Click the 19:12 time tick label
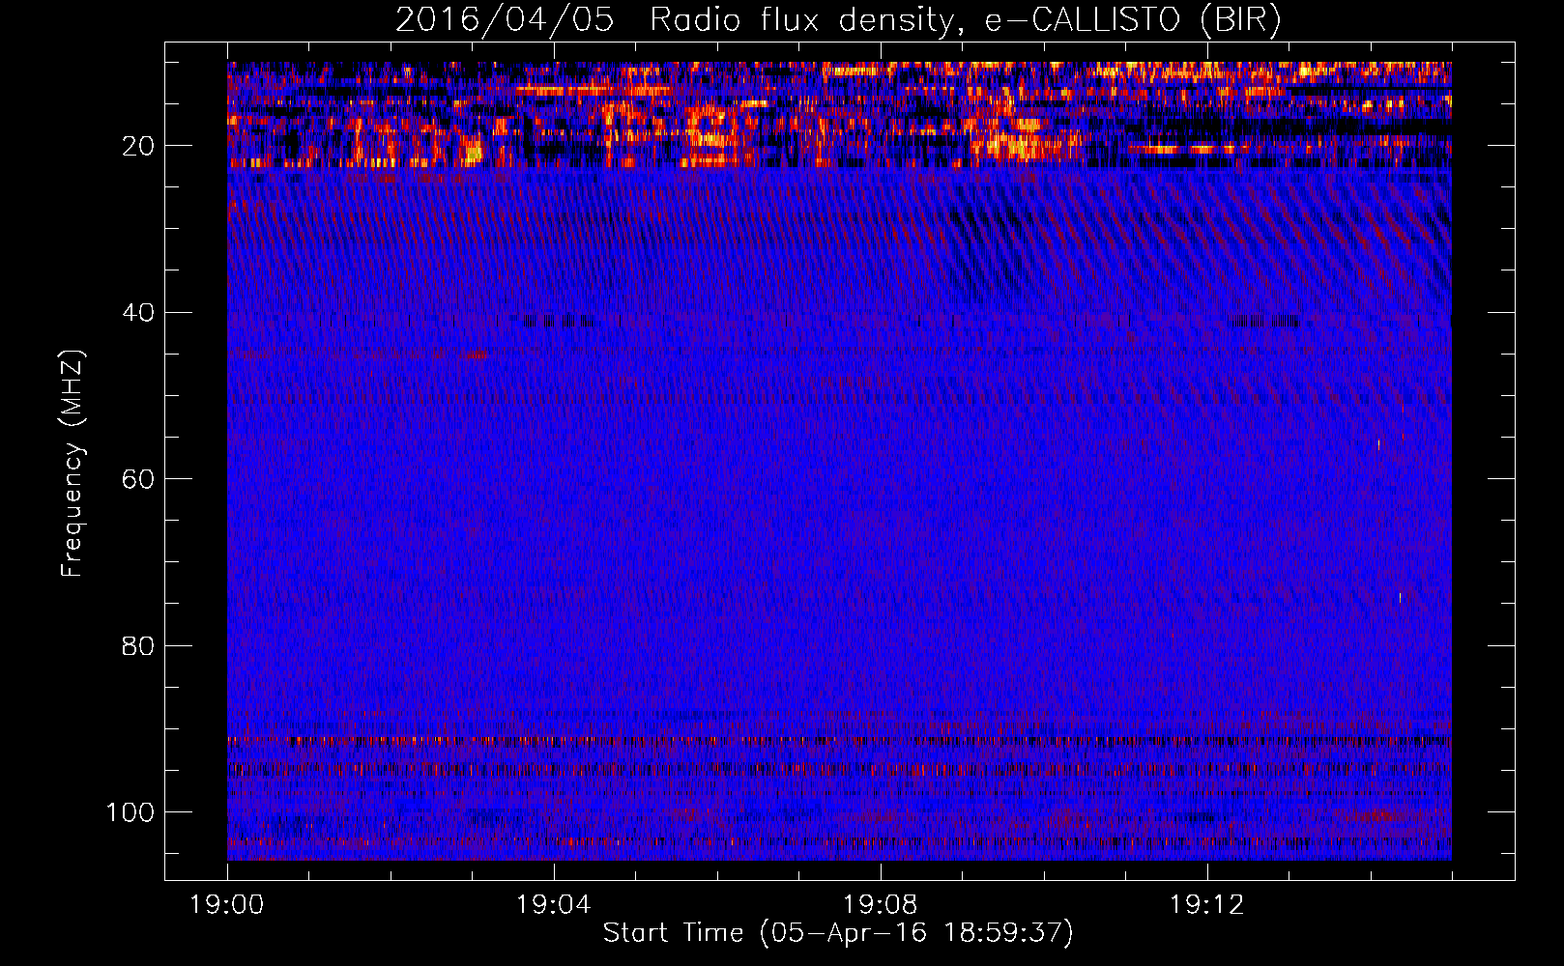 pyautogui.click(x=1207, y=905)
